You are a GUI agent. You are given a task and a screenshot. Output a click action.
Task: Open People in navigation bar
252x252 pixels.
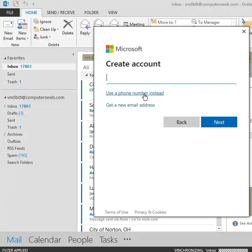80,240
